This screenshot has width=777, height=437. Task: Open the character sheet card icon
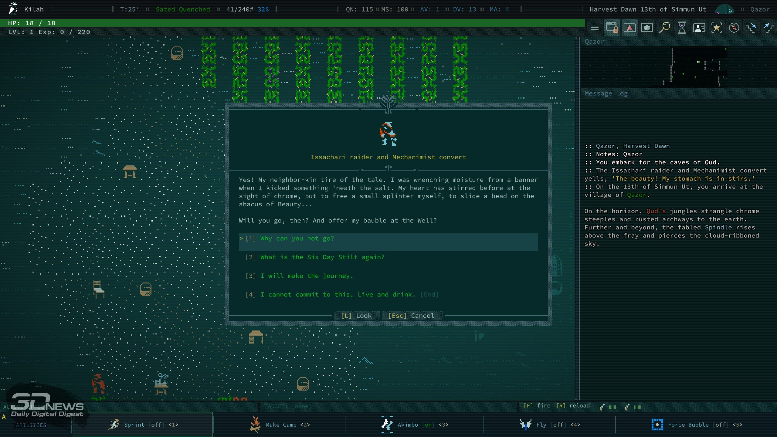(x=699, y=28)
